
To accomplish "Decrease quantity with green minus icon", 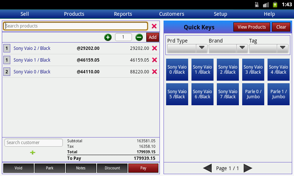I will [x=139, y=37].
